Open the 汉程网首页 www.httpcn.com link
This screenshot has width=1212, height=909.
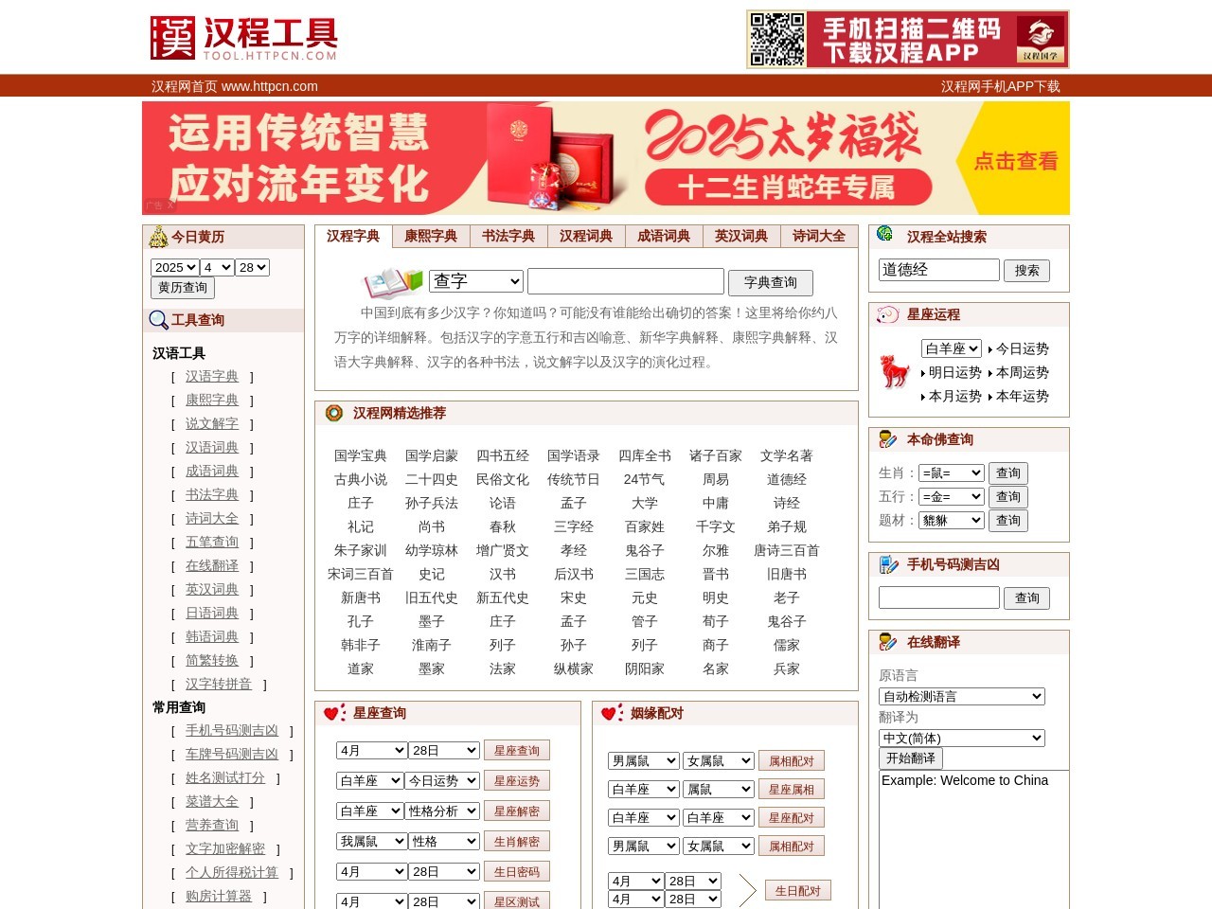coord(235,86)
